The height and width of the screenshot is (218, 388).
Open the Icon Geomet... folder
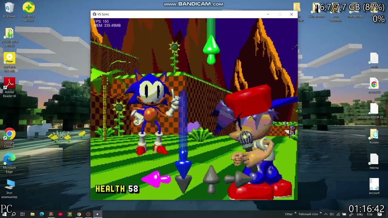coord(336,12)
